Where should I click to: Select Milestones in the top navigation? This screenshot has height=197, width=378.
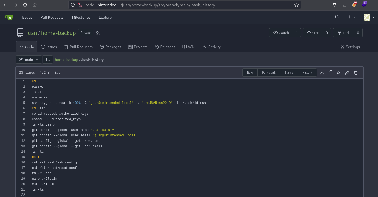coord(81,17)
